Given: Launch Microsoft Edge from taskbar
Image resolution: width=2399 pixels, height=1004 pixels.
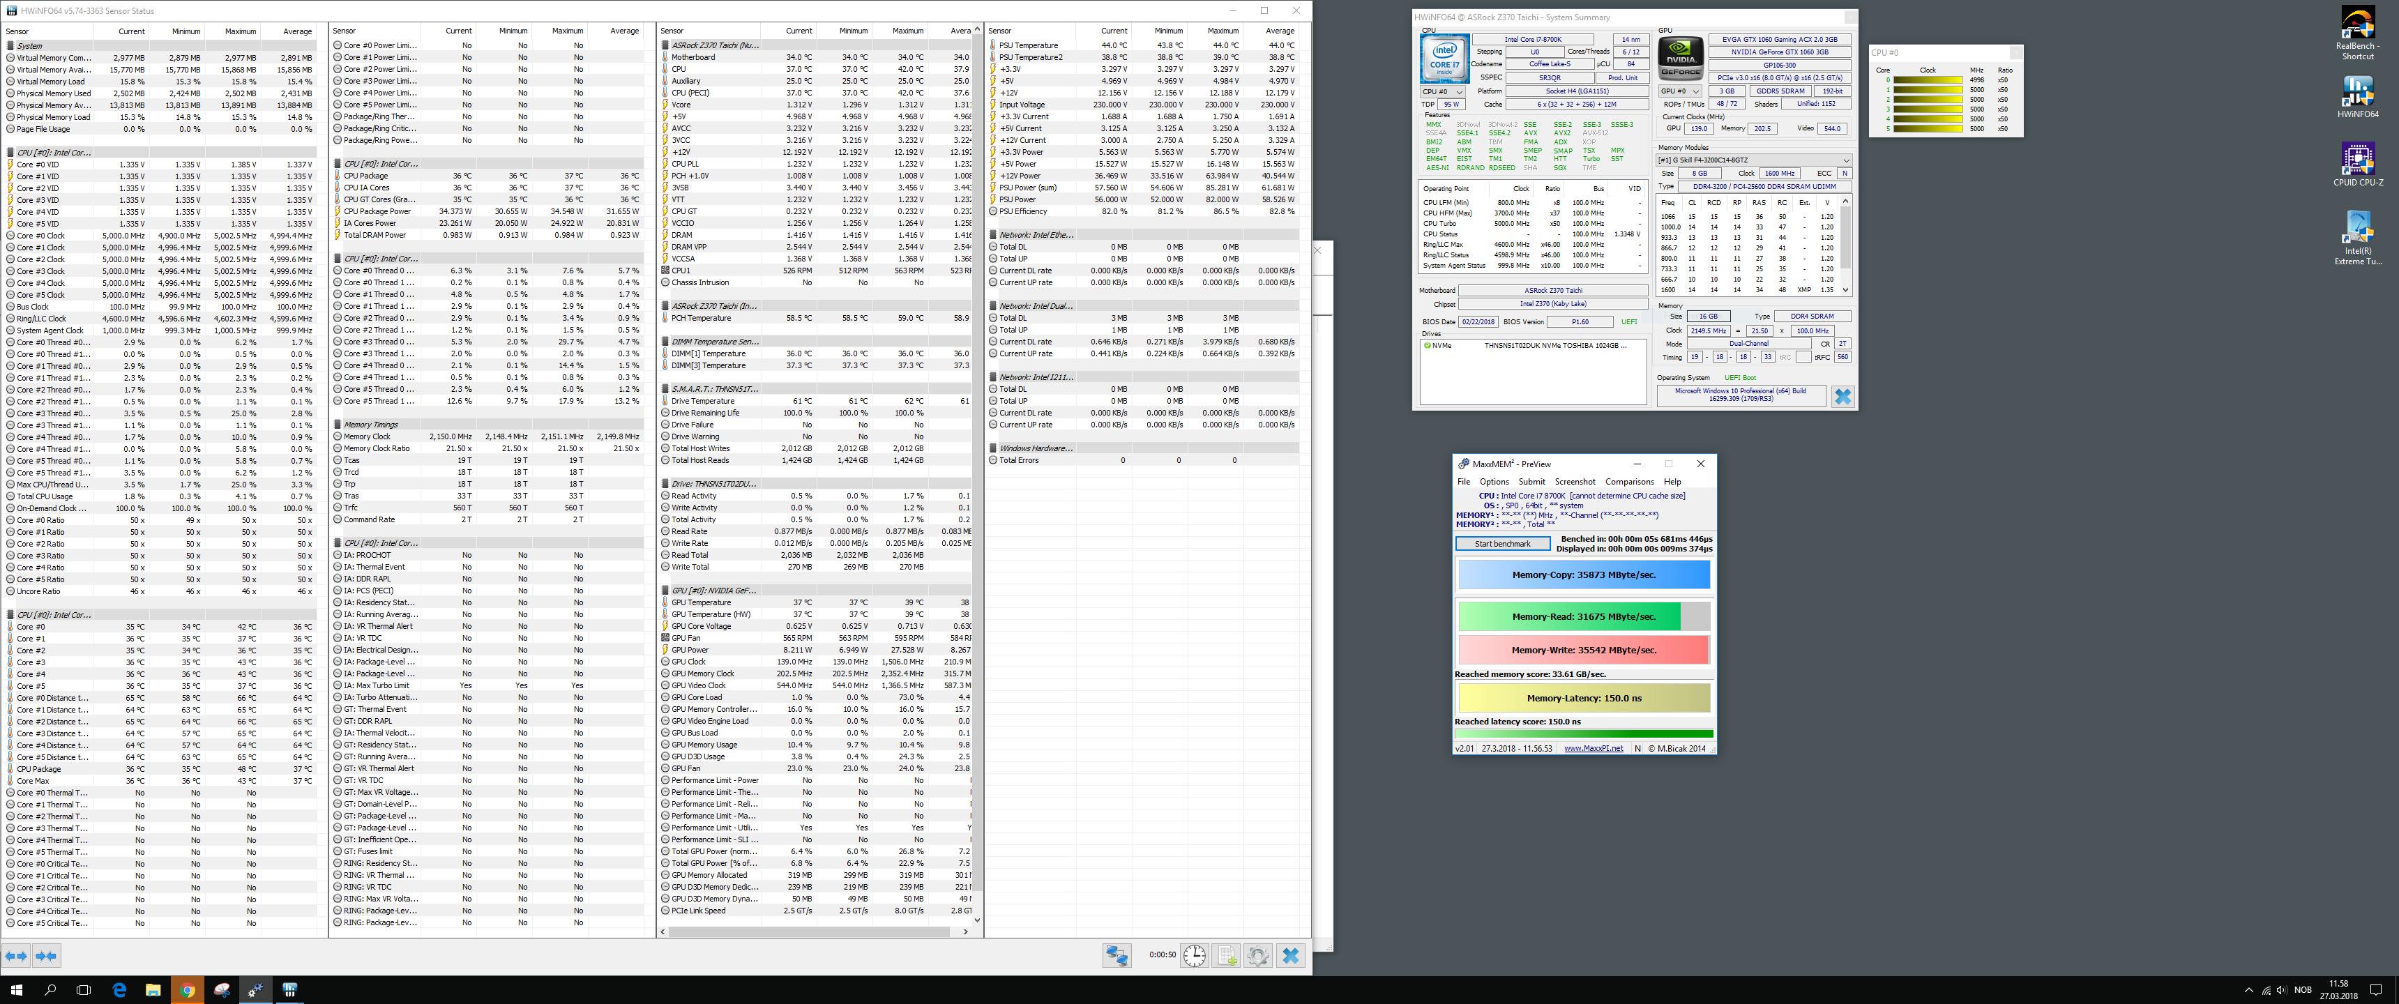Looking at the screenshot, I should pyautogui.click(x=119, y=990).
